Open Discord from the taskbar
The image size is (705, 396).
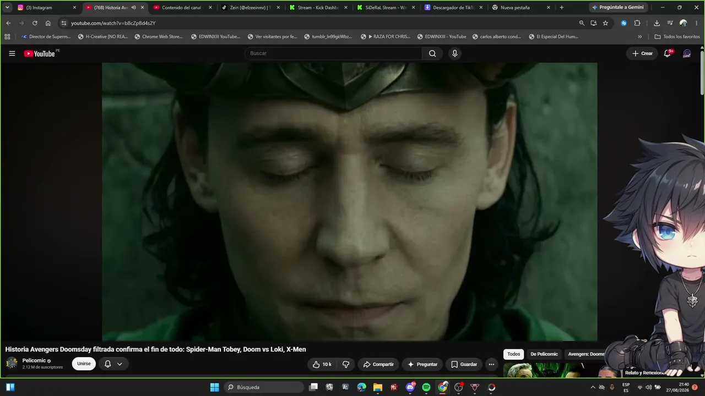pyautogui.click(x=410, y=387)
